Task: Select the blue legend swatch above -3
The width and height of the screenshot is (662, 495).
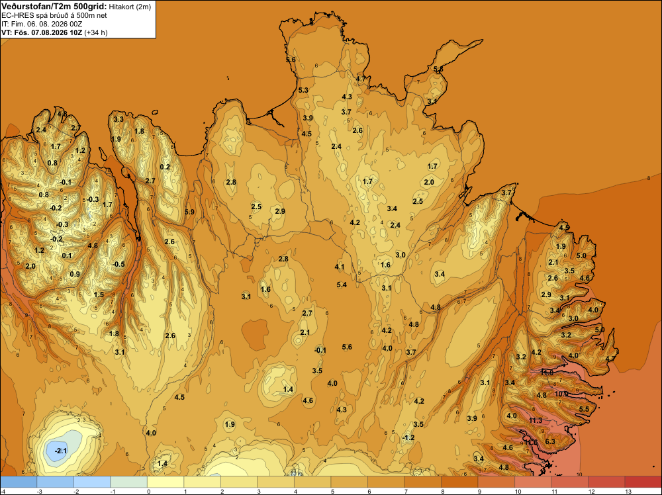Action: pos(55,482)
